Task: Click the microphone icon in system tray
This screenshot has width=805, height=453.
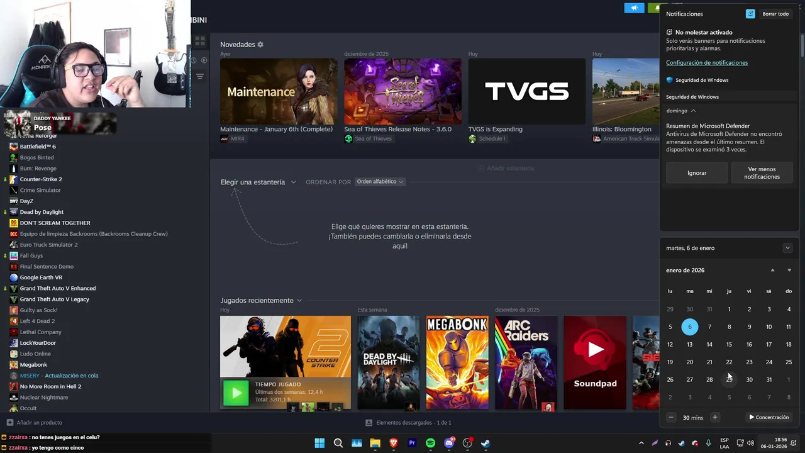Action: [709, 443]
